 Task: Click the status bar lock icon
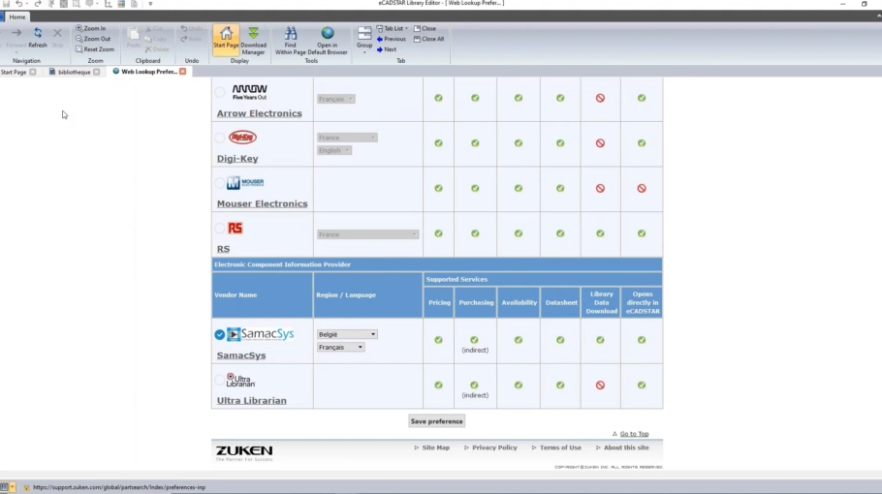point(26,487)
